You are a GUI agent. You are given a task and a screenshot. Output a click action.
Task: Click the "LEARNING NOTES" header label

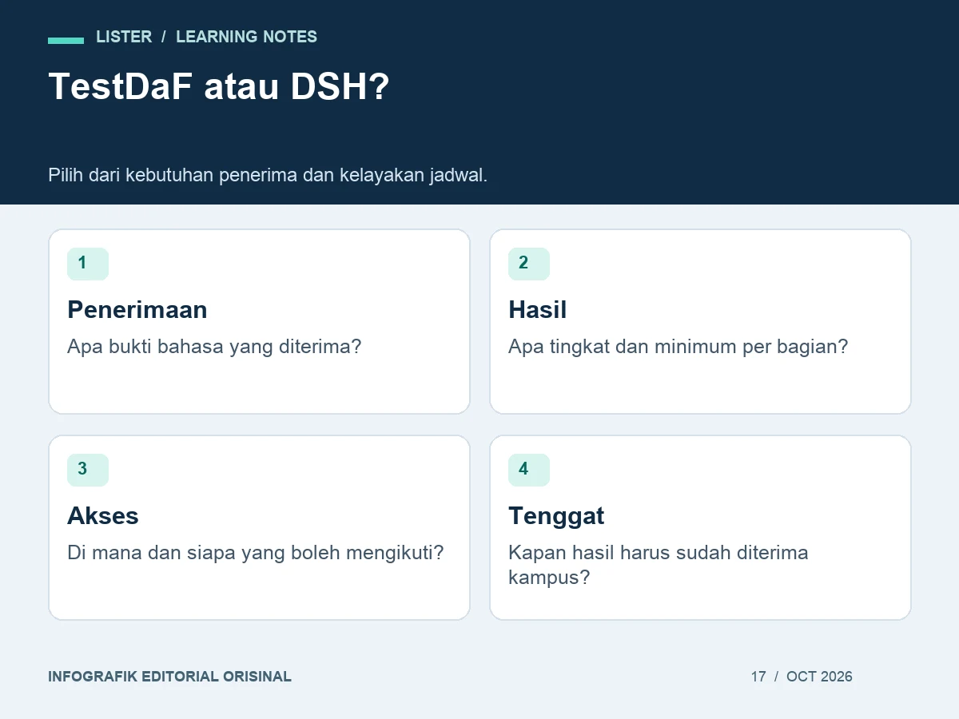246,37
